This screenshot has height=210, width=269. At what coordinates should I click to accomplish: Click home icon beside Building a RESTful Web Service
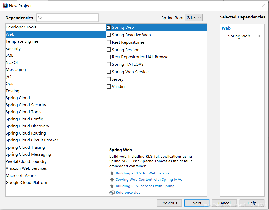click(x=112, y=173)
